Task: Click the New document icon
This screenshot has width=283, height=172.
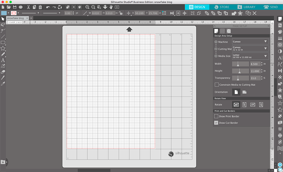Action: (x=3, y=7)
